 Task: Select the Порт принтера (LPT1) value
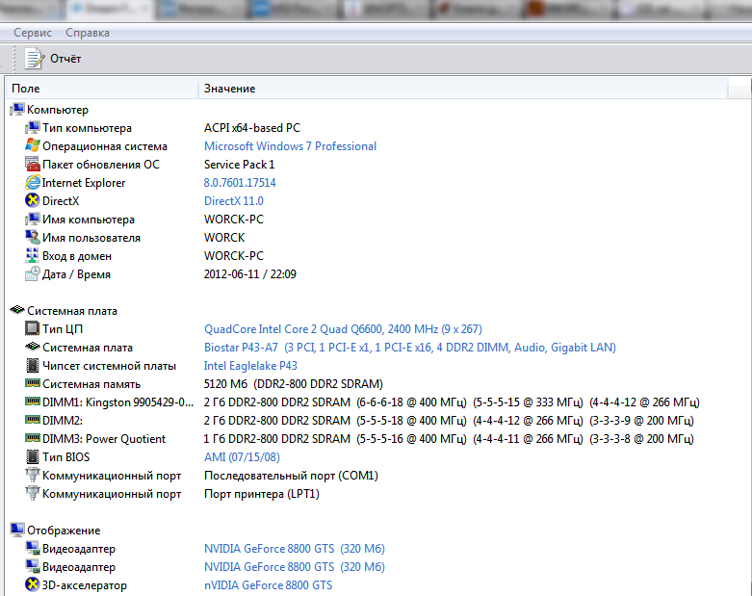coord(262,494)
